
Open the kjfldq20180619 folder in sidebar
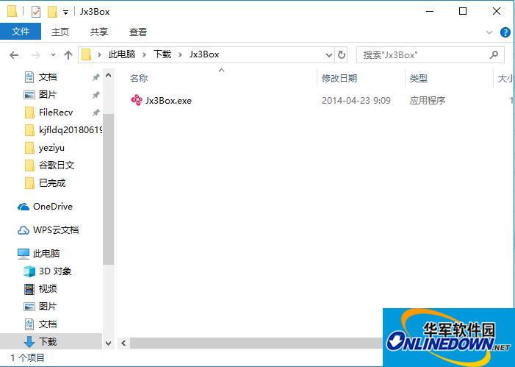71,130
